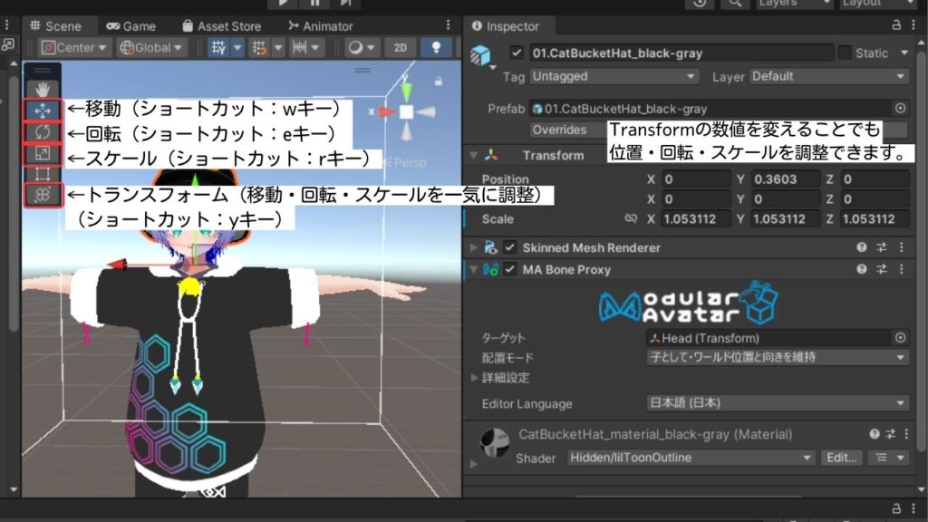Disable the MA Bone Proxy checkbox
The image size is (928, 522).
tap(509, 269)
